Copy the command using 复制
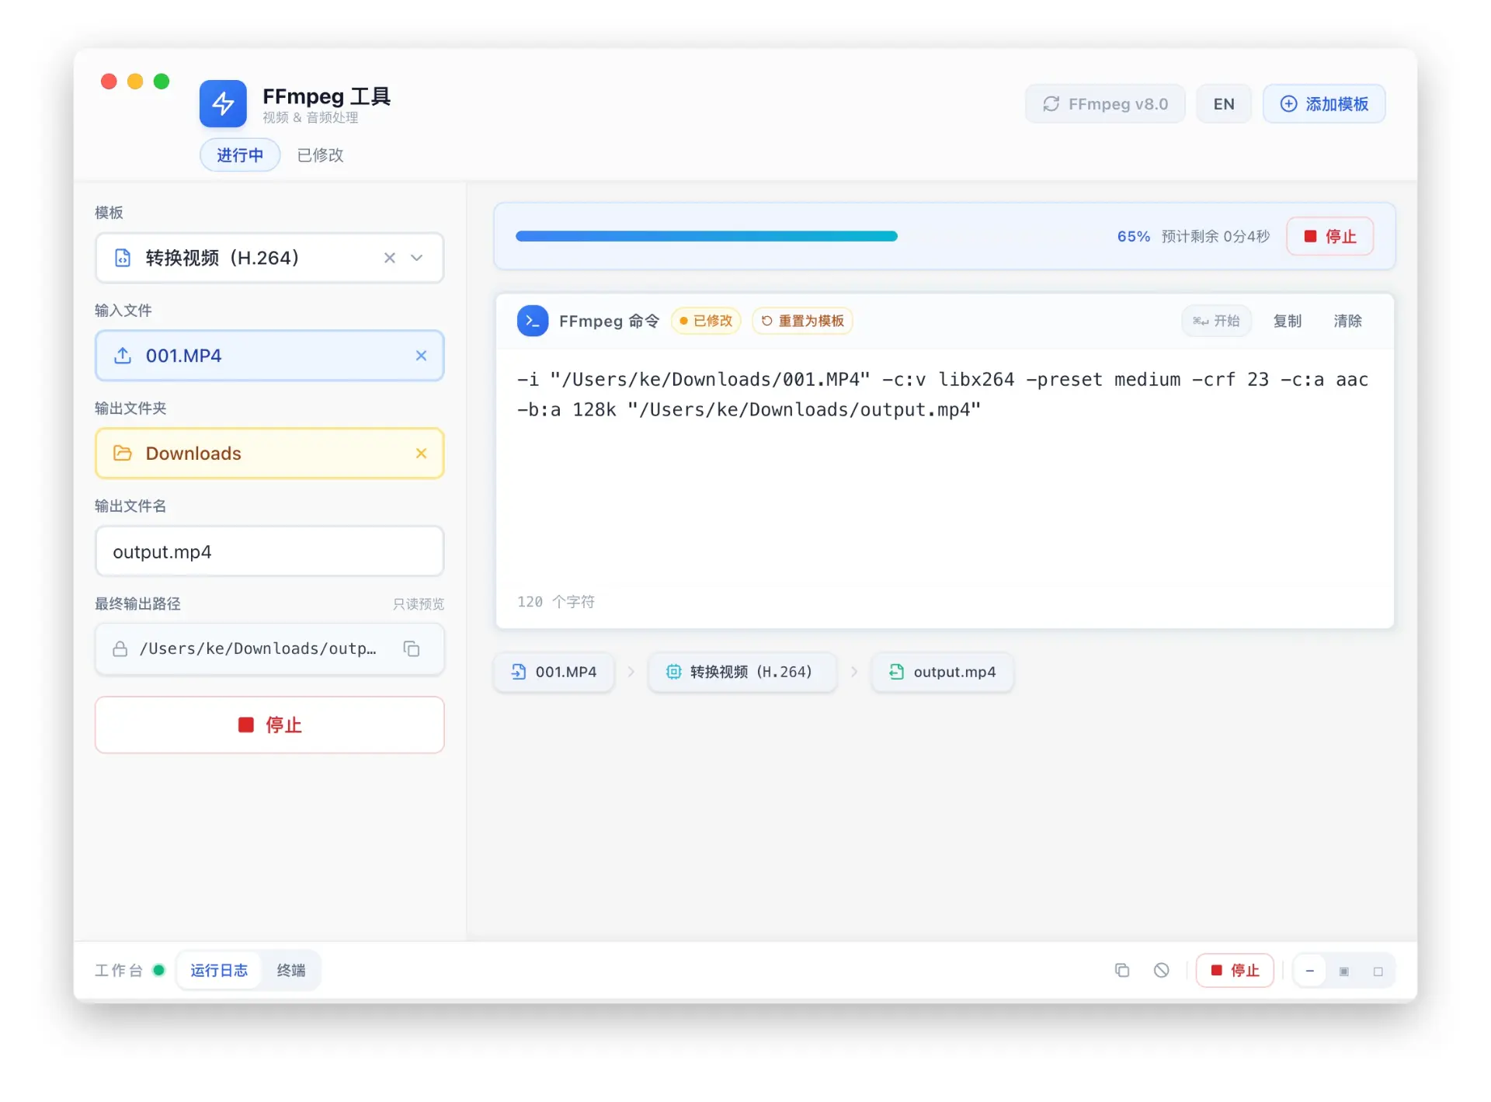Image resolution: width=1491 pixels, height=1102 pixels. 1287,321
